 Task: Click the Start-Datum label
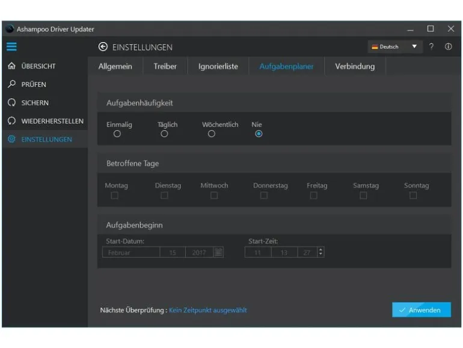[125, 241]
